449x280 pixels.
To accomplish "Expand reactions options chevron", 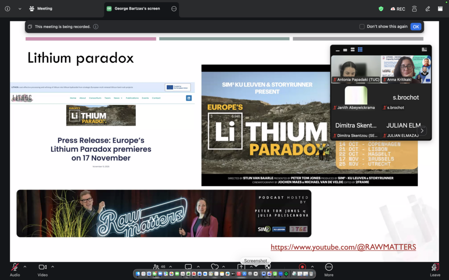I will pos(224,267).
